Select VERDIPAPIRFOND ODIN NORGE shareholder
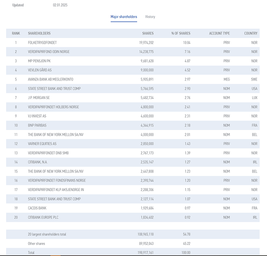267x256 pixels. 49,51
